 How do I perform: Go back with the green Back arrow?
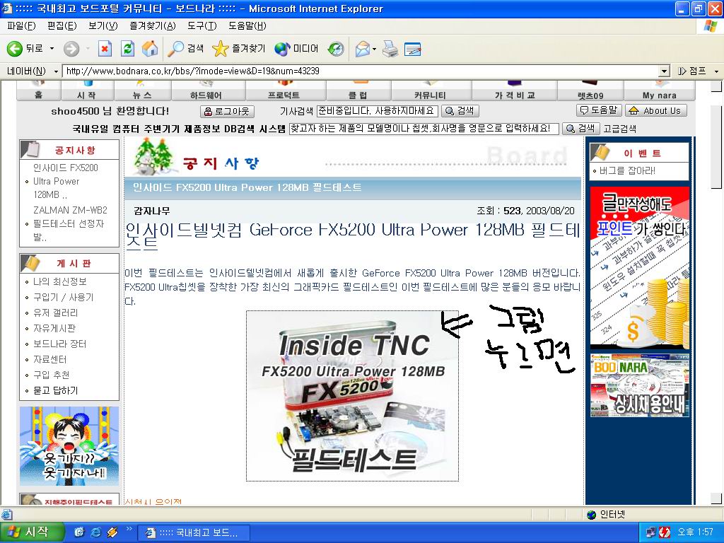[x=25, y=49]
